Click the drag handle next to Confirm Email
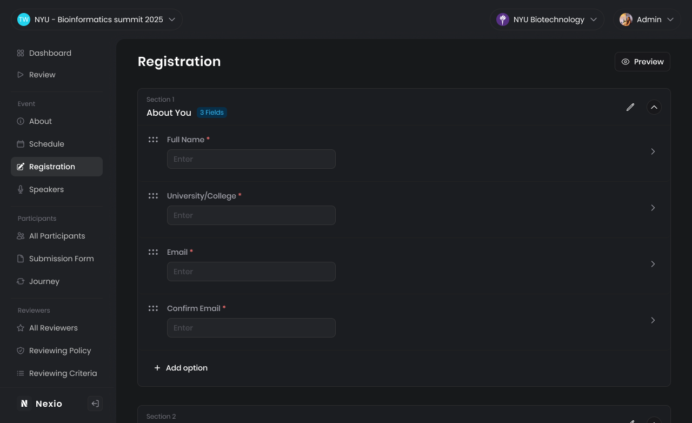Image resolution: width=692 pixels, height=423 pixels. tap(153, 308)
